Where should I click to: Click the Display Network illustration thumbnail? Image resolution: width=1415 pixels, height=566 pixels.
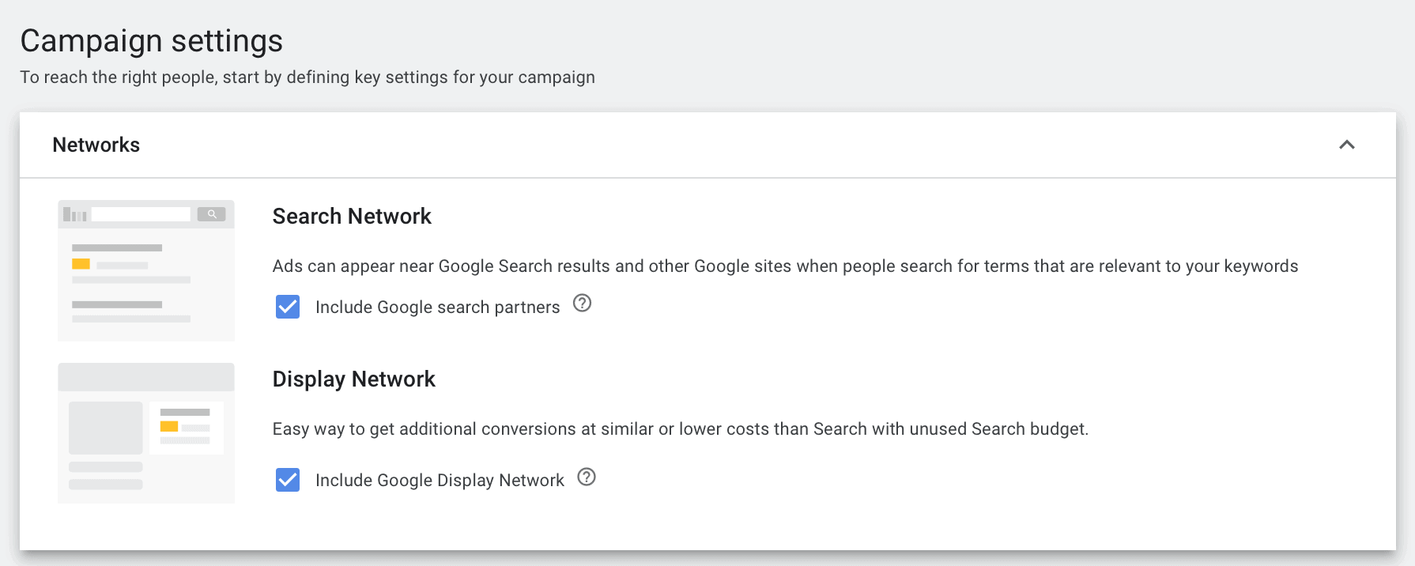pyautogui.click(x=146, y=433)
